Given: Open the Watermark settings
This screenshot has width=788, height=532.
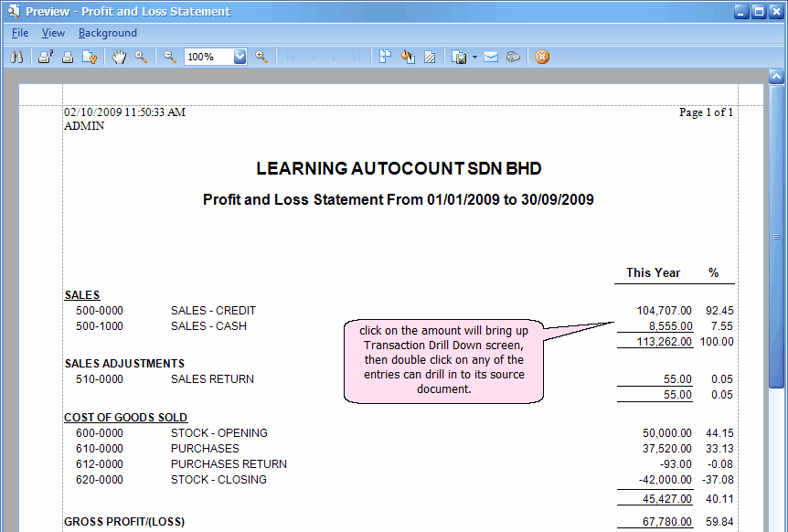Looking at the screenshot, I should [430, 57].
